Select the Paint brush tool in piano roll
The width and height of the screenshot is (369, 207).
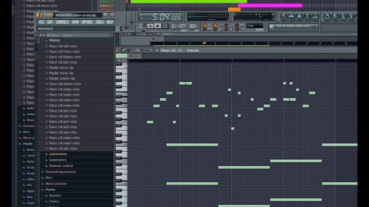129,50
